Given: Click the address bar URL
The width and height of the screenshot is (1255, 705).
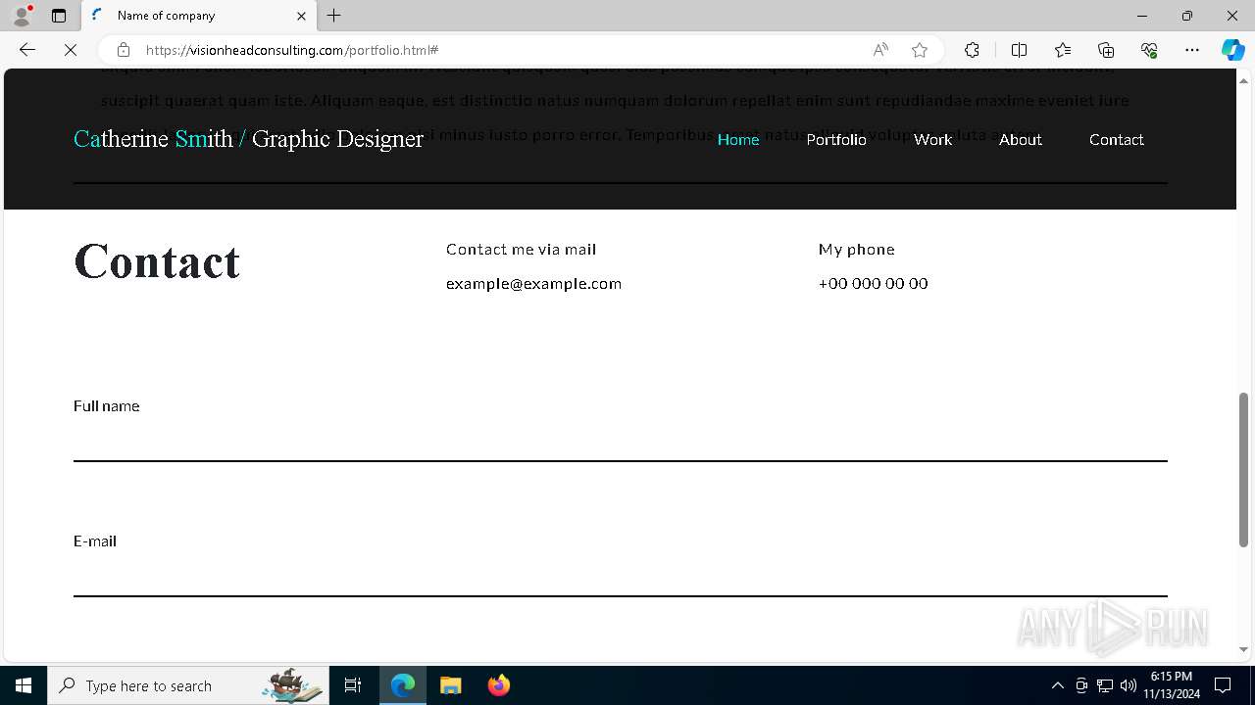Looking at the screenshot, I should [x=292, y=50].
